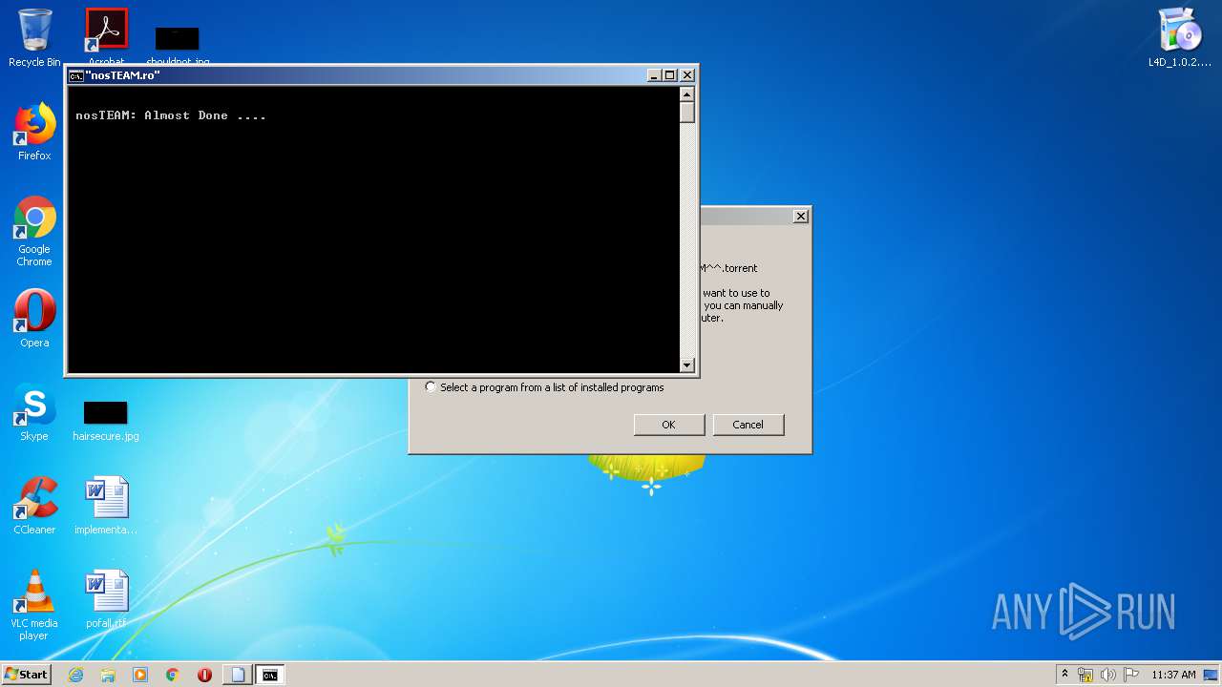Screen dimensions: 1222x687
Task: Open Opera from the taskbar
Action: click(204, 675)
